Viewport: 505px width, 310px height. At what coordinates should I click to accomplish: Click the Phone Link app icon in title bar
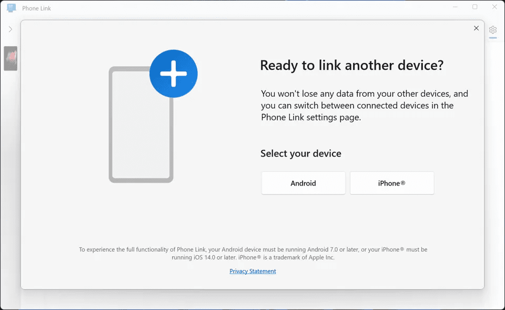pyautogui.click(x=11, y=8)
